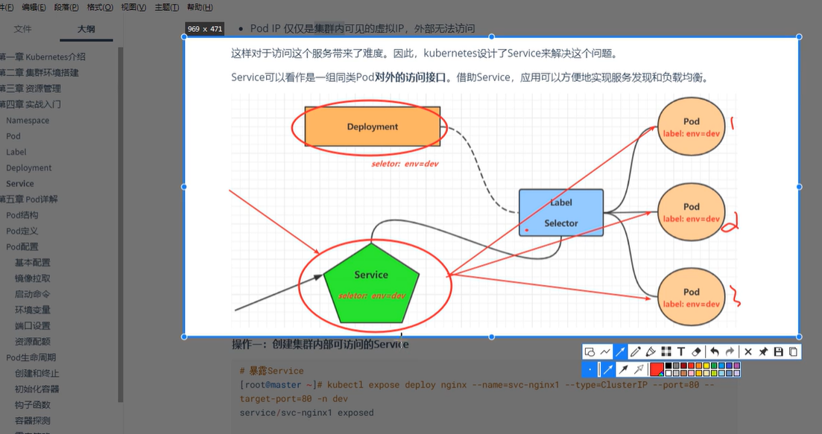The image size is (822, 434).
Task: Open the Pod生命周期 outline entry
Action: pyautogui.click(x=31, y=357)
